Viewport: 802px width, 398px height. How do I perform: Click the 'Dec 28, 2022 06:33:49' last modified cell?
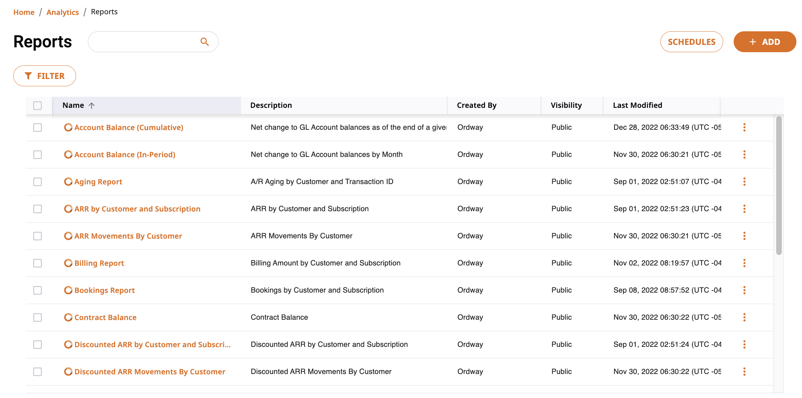[667, 127]
